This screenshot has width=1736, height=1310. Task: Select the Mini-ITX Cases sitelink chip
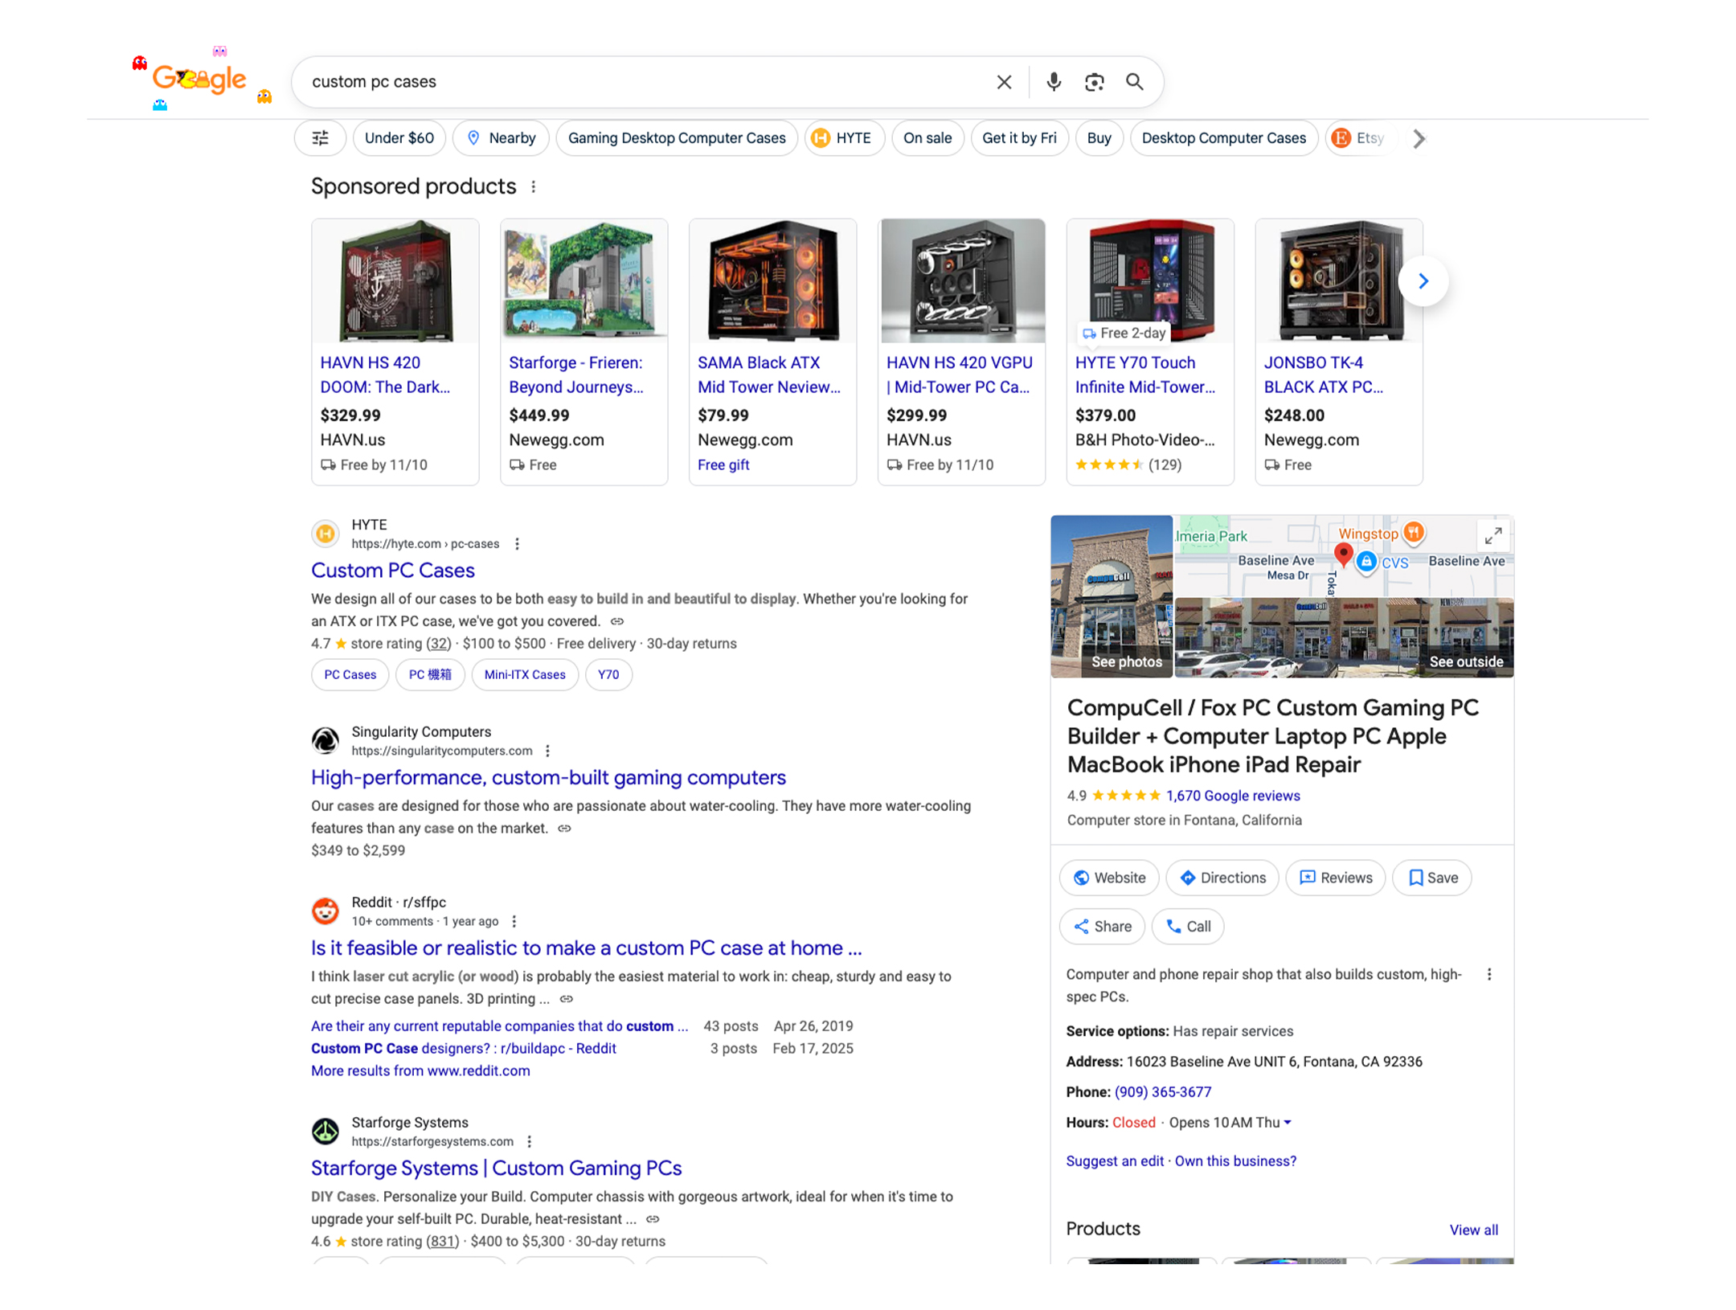[x=524, y=675]
